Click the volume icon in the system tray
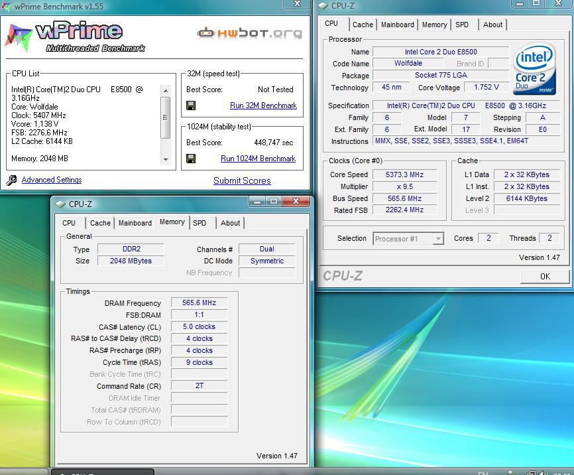 (x=544, y=472)
